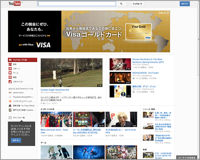Play the Golden Eagle Snatches Kid thumbnail
Screen dimensions: 200x160
(72, 73)
